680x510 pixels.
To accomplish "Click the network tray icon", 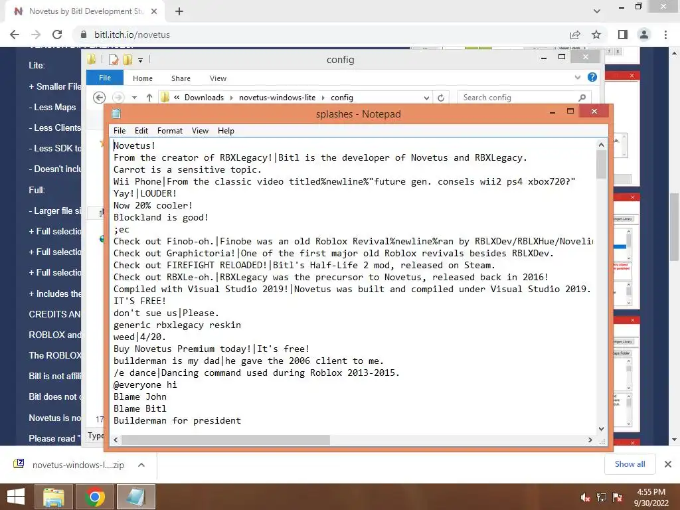I will click(602, 497).
